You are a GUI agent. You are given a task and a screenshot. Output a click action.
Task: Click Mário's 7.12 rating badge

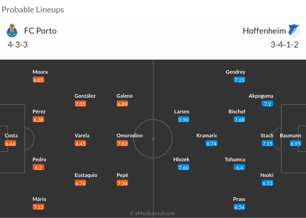pyautogui.click(x=39, y=207)
